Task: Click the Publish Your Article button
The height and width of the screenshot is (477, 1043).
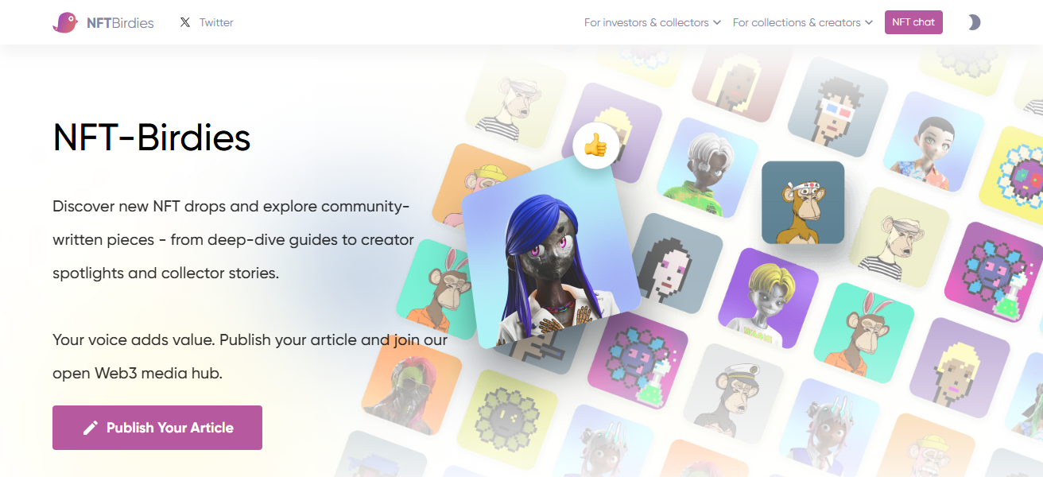Action: coord(157,428)
